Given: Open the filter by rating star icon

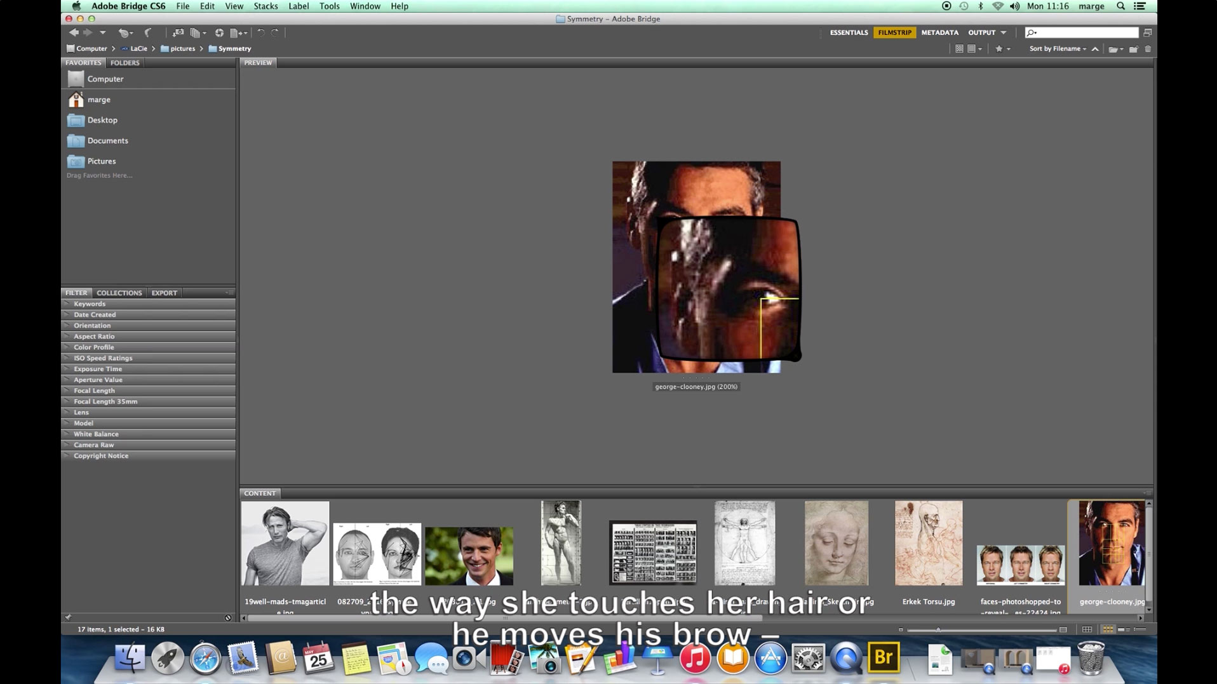Looking at the screenshot, I should click(x=1002, y=49).
